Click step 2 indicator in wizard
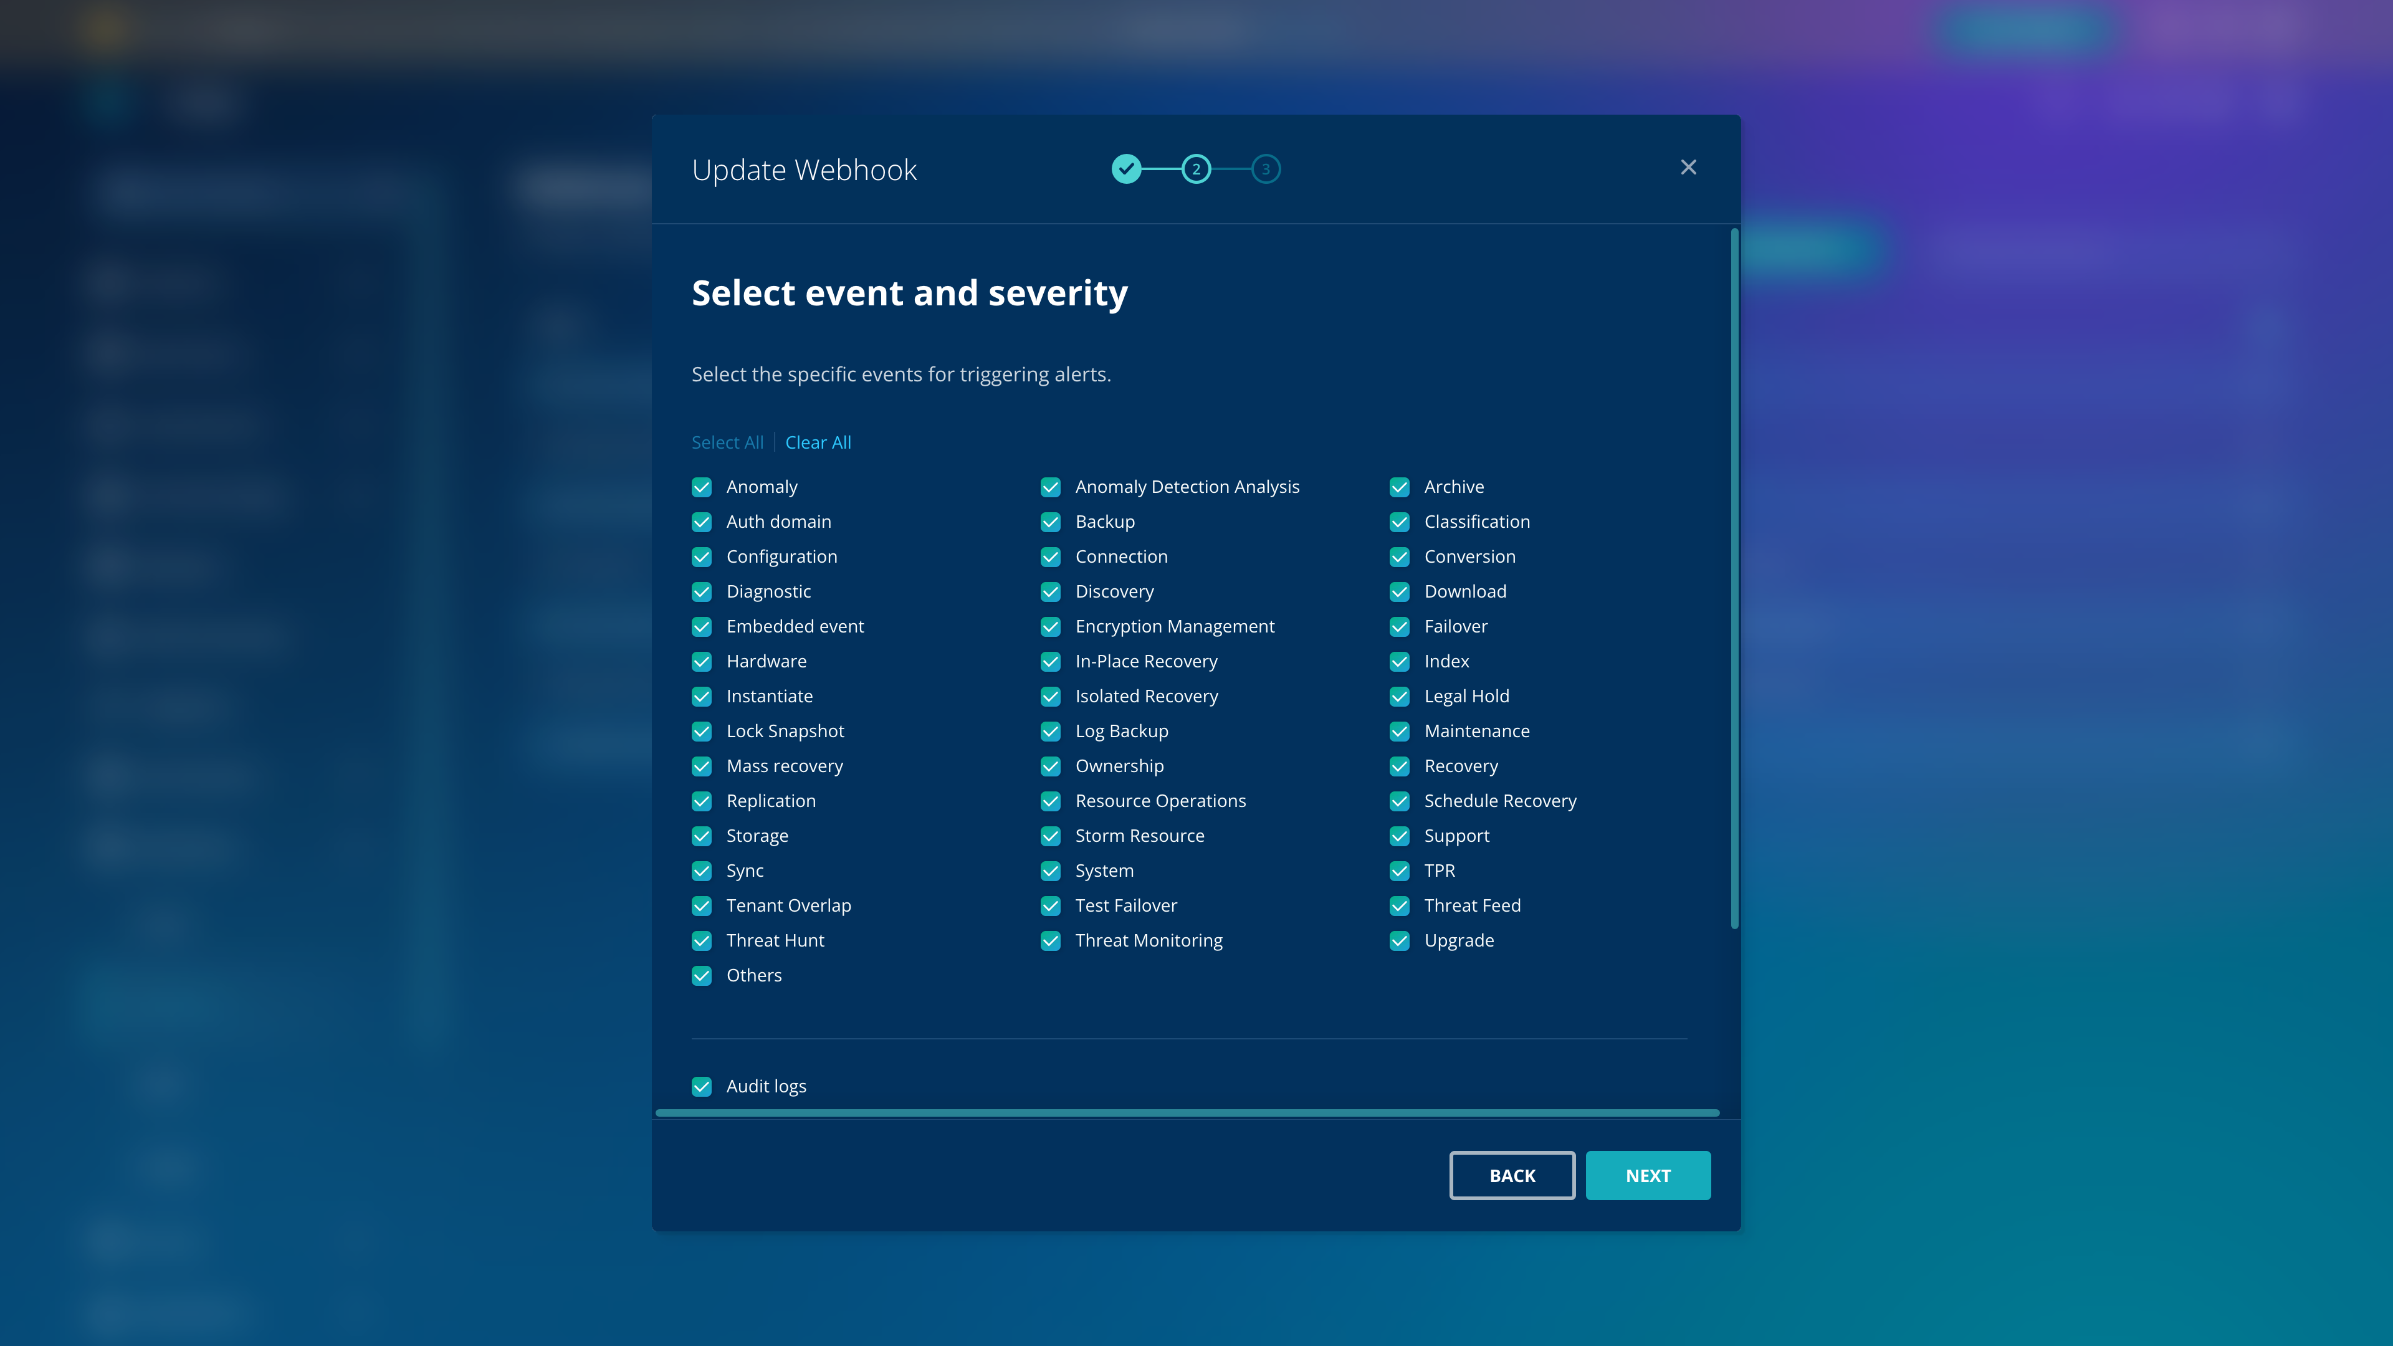This screenshot has height=1346, width=2393. coord(1196,169)
